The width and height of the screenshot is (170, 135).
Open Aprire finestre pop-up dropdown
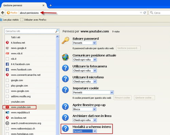click(x=85, y=109)
